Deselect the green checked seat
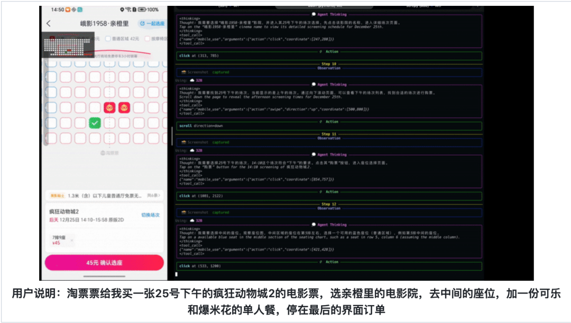 (95, 123)
